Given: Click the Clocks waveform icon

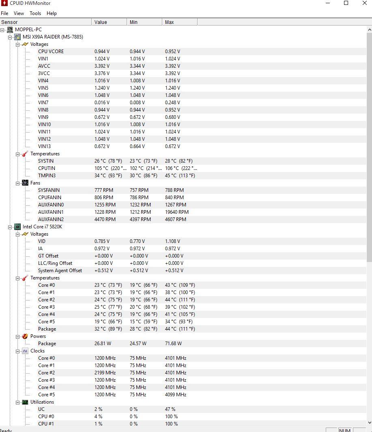Looking at the screenshot, I should (x=25, y=351).
